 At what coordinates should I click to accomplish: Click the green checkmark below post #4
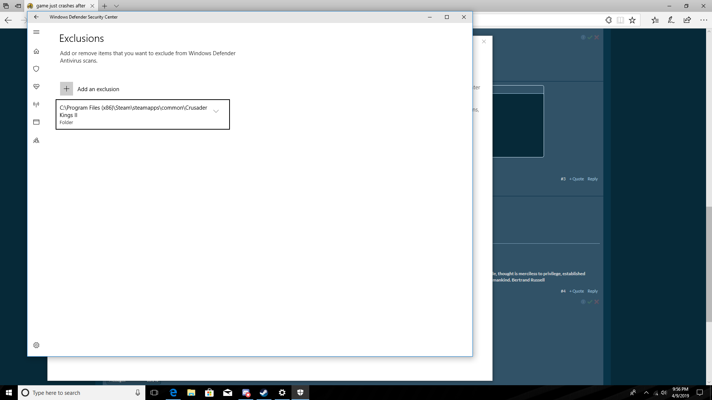590,302
